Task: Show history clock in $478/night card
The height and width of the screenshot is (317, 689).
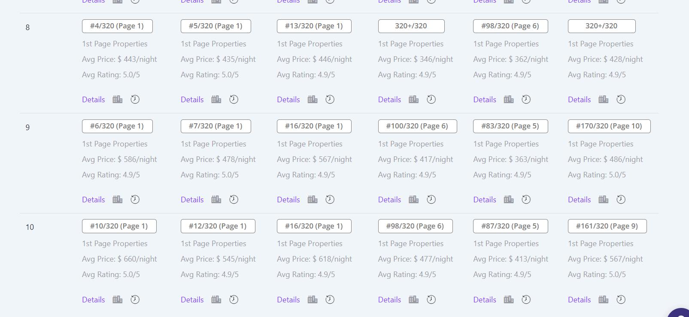Action: [234, 199]
